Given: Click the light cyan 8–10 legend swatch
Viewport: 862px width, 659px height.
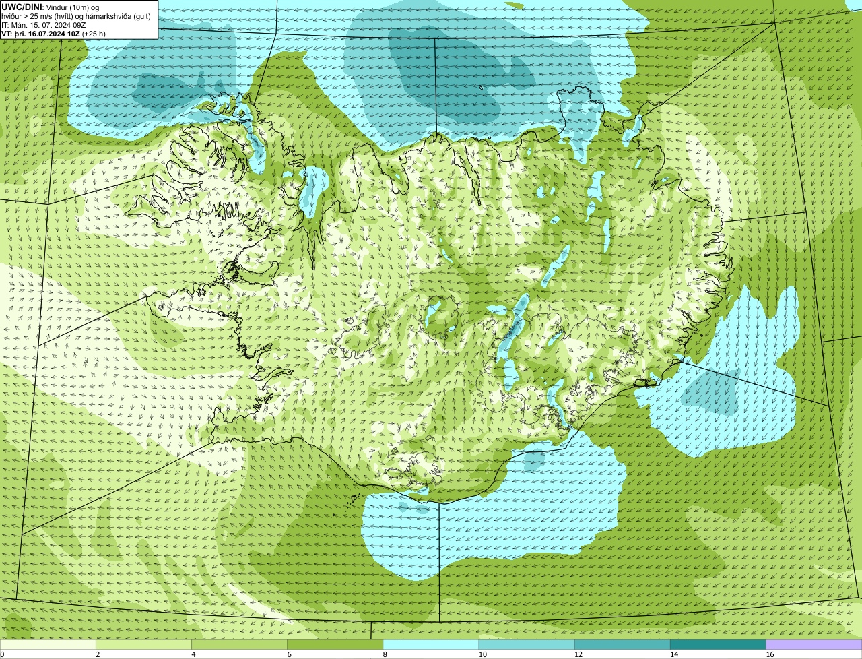Looking at the screenshot, I should pos(431,644).
